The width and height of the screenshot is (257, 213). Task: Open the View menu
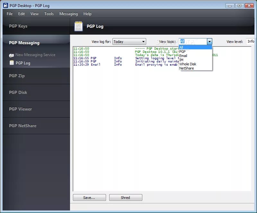point(35,14)
